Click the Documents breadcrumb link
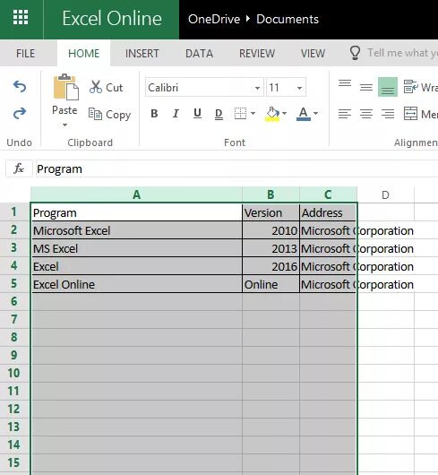This screenshot has height=475, width=438. (288, 19)
